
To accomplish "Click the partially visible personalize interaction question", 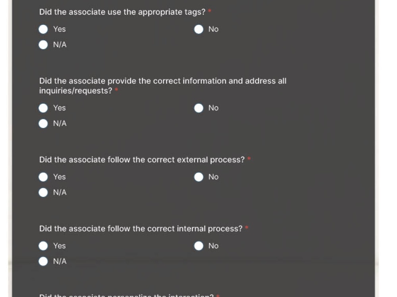I will pos(127,295).
